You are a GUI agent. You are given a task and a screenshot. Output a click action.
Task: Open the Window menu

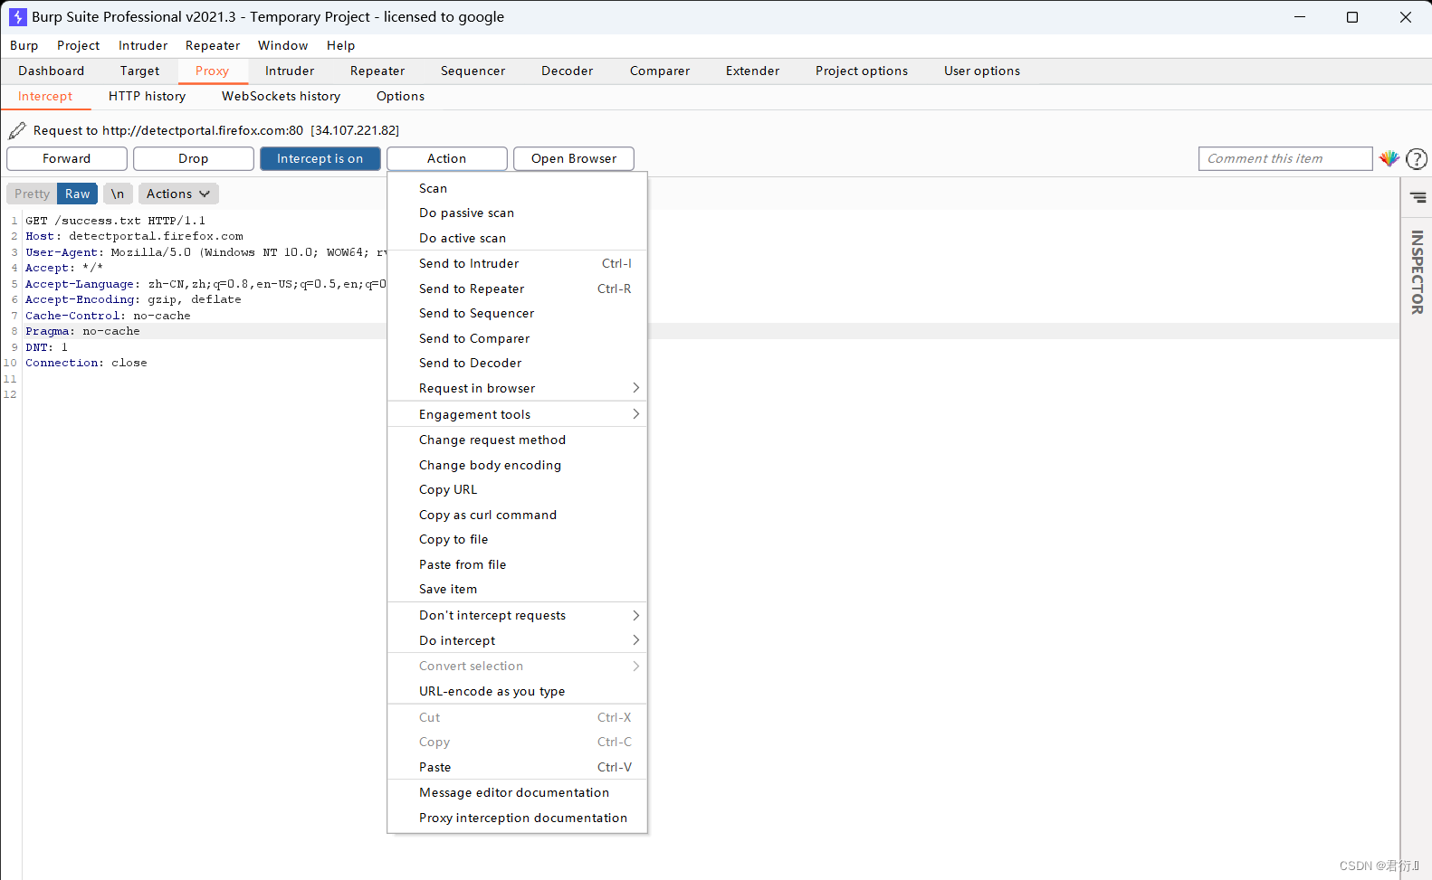coord(283,45)
